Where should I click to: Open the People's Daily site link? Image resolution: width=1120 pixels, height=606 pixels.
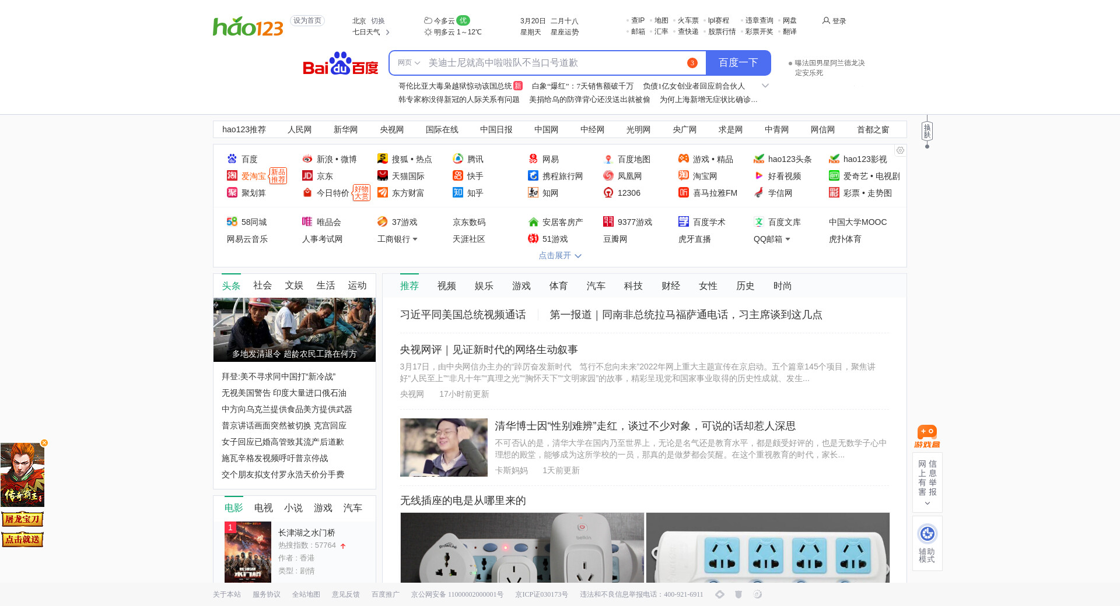tap(299, 129)
